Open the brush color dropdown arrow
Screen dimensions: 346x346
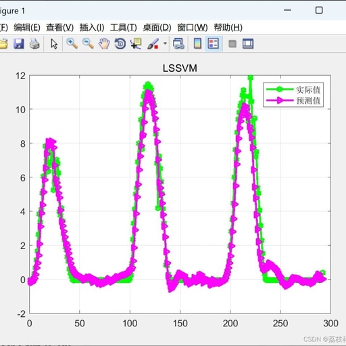point(165,43)
